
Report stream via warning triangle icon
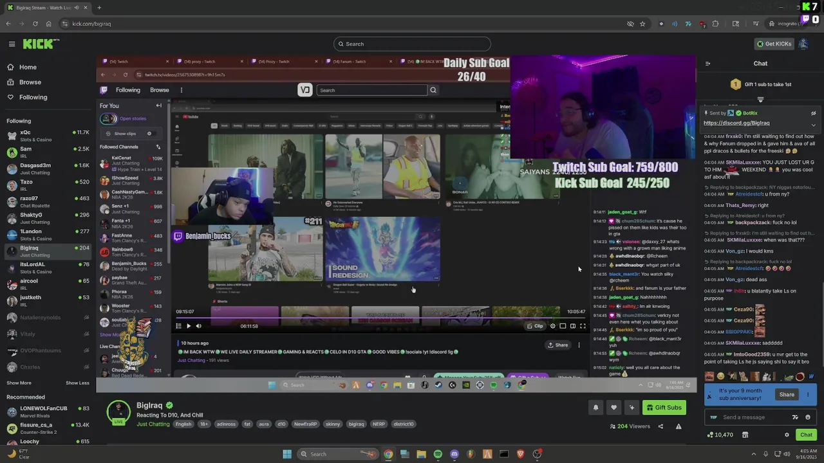click(x=679, y=426)
